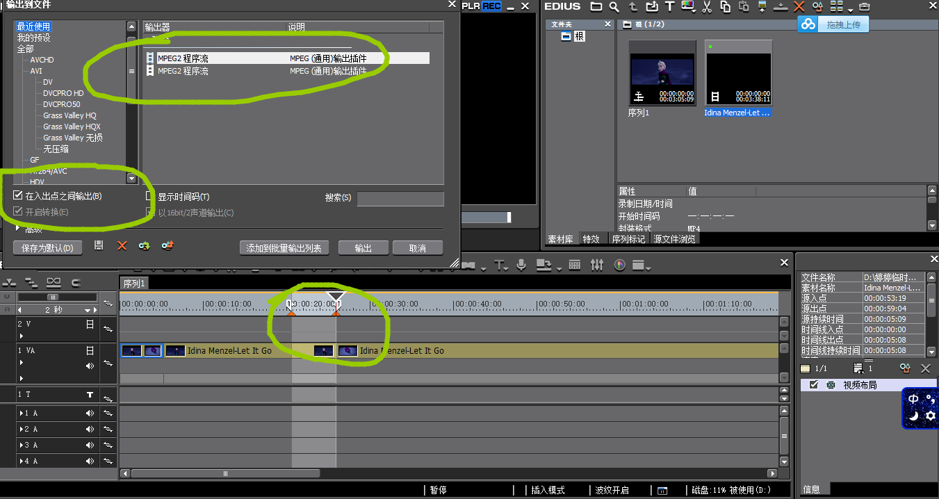Click the calendar icon in the status bar
This screenshot has width=939, height=499.
coord(662,491)
